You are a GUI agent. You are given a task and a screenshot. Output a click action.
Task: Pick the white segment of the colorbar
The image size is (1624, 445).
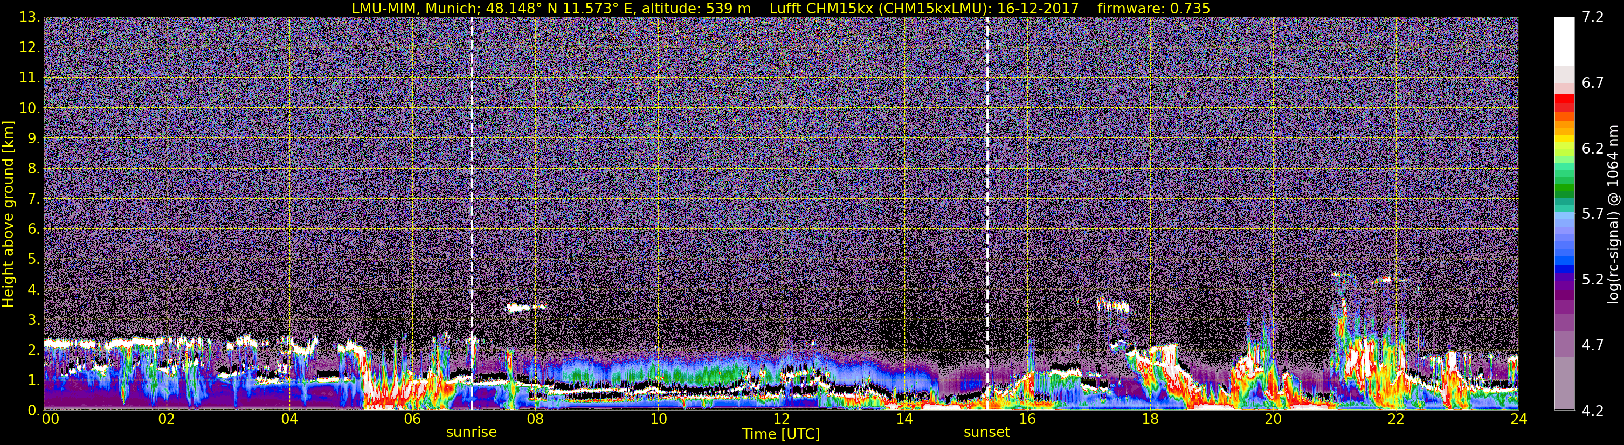1564,41
